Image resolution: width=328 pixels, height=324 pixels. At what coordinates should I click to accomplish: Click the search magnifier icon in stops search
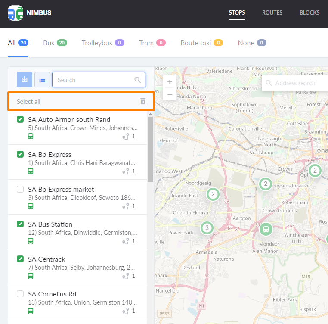(x=138, y=80)
